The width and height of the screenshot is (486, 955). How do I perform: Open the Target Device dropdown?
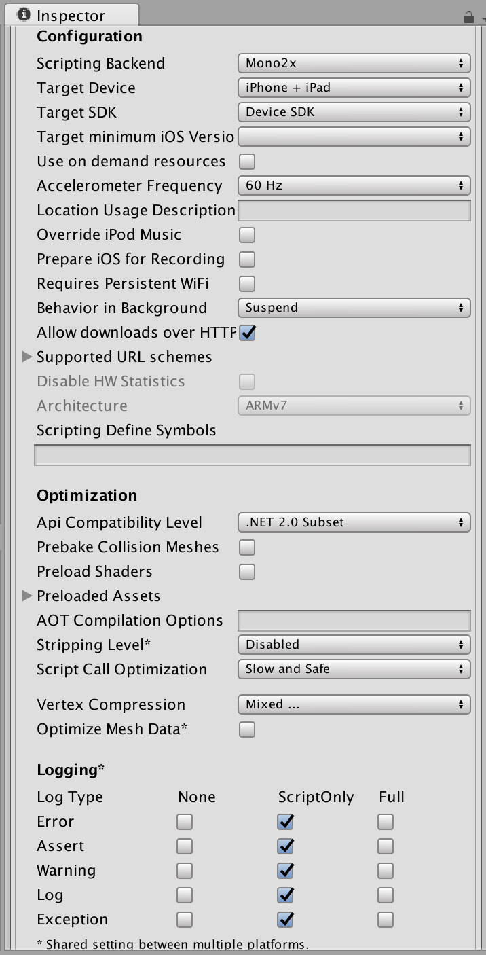coord(354,88)
